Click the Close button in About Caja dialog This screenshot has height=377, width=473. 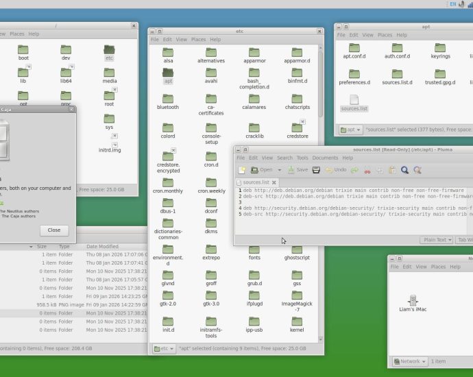click(x=54, y=230)
